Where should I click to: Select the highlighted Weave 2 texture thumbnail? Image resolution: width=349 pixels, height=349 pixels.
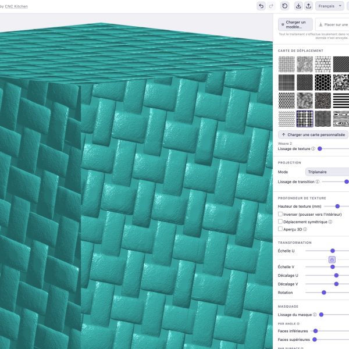click(x=305, y=119)
